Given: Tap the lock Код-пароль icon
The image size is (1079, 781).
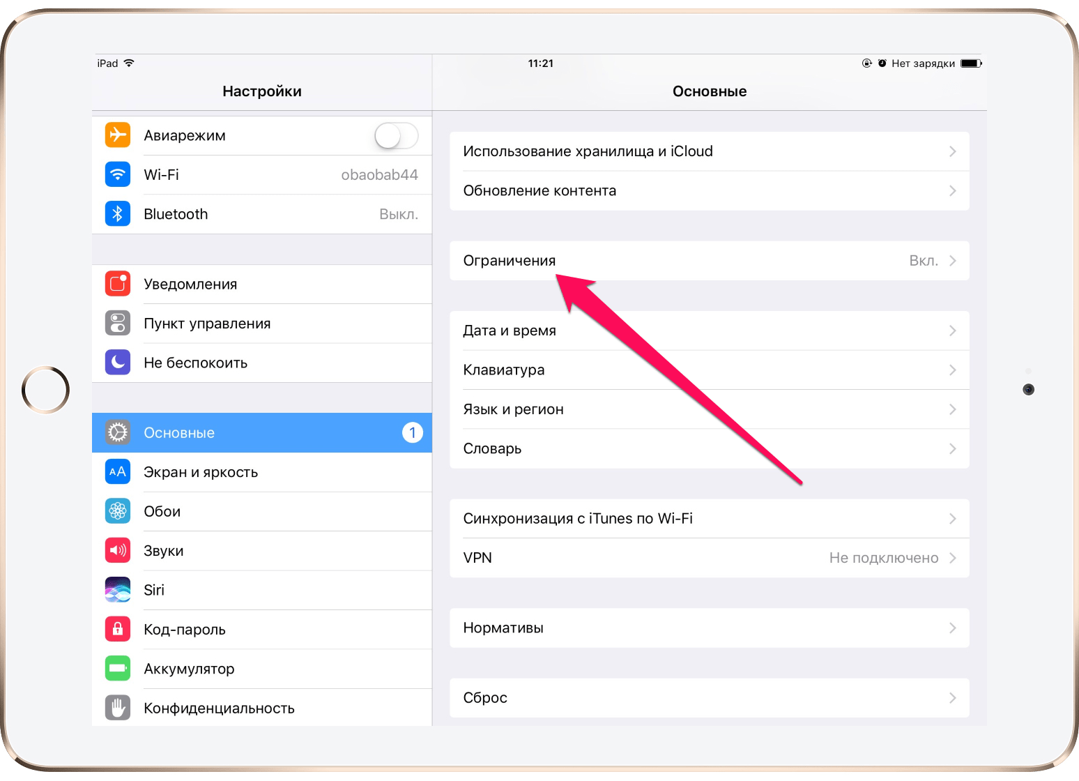Looking at the screenshot, I should click(118, 629).
